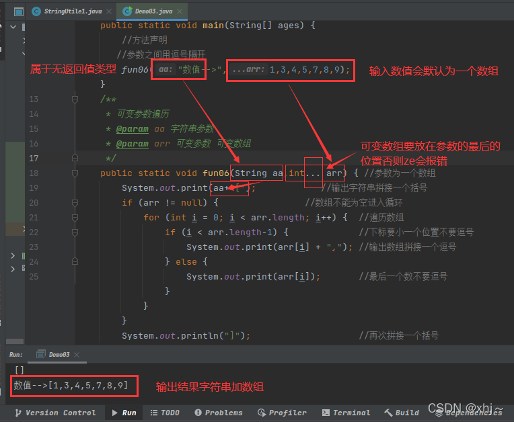Click the fun06 method name in its declaration
514x422 pixels.
[x=216, y=173]
